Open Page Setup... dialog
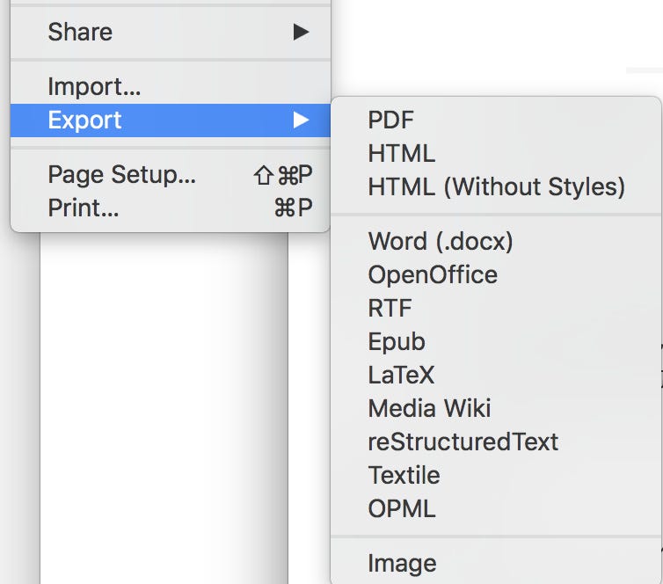663x584 pixels. click(x=170, y=175)
